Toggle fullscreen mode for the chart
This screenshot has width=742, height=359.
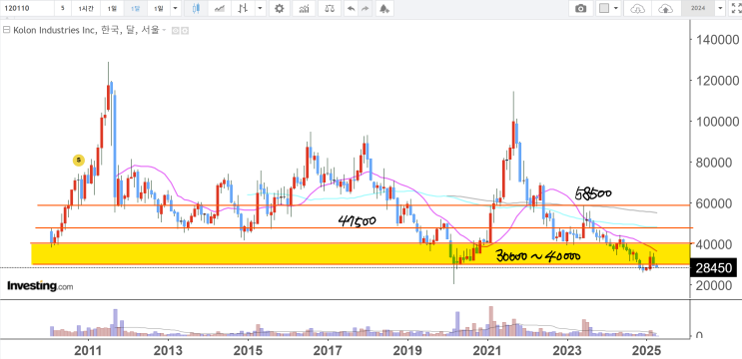tap(735, 9)
